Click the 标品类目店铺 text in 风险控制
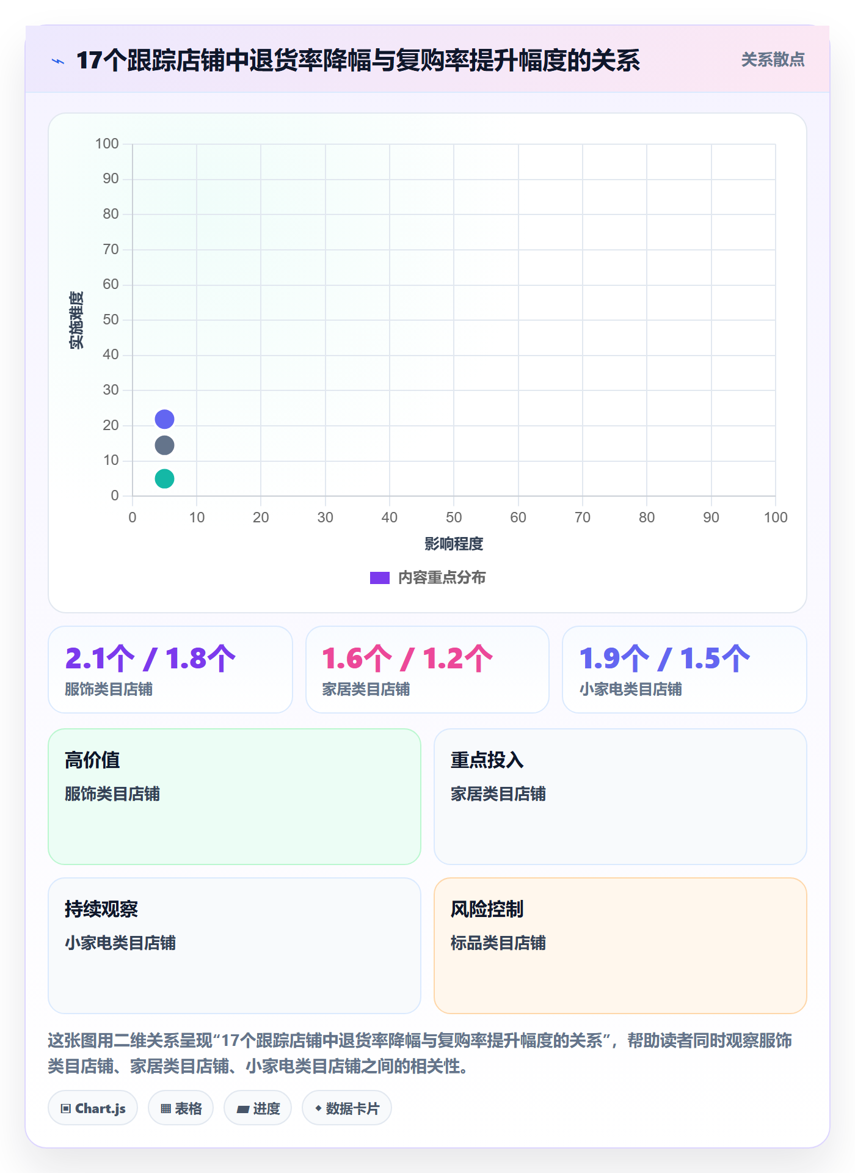The width and height of the screenshot is (855, 1173). (498, 943)
